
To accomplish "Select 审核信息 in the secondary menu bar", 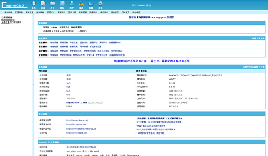I will (29, 12).
